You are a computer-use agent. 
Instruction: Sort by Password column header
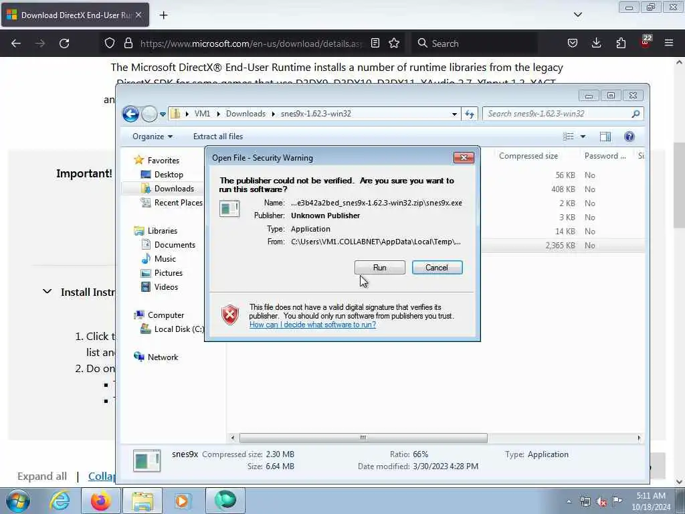[605, 156]
